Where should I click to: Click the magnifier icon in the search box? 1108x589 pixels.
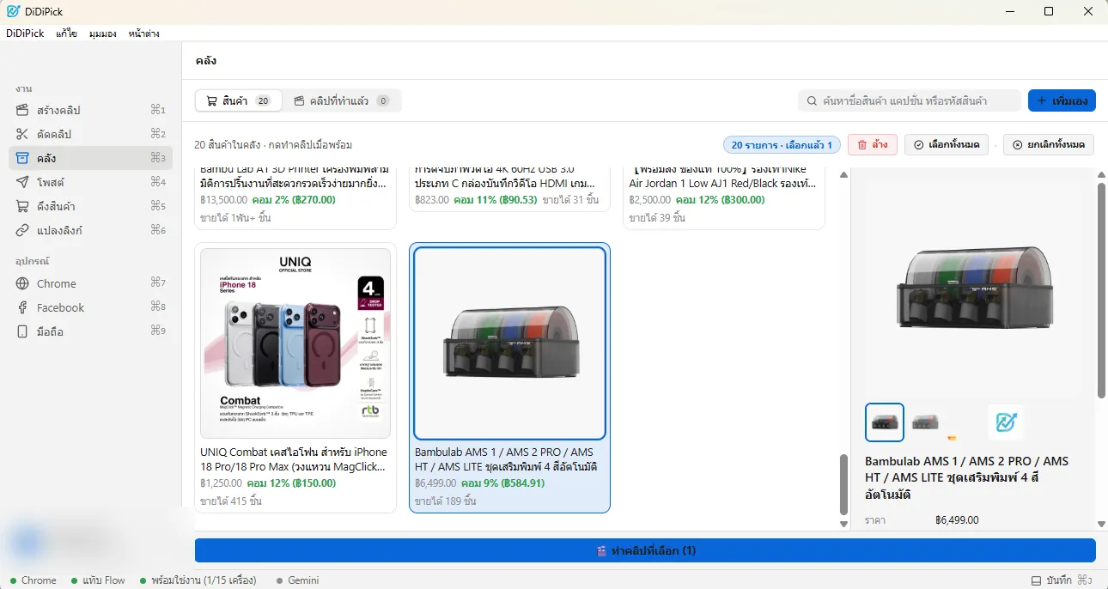pos(812,100)
